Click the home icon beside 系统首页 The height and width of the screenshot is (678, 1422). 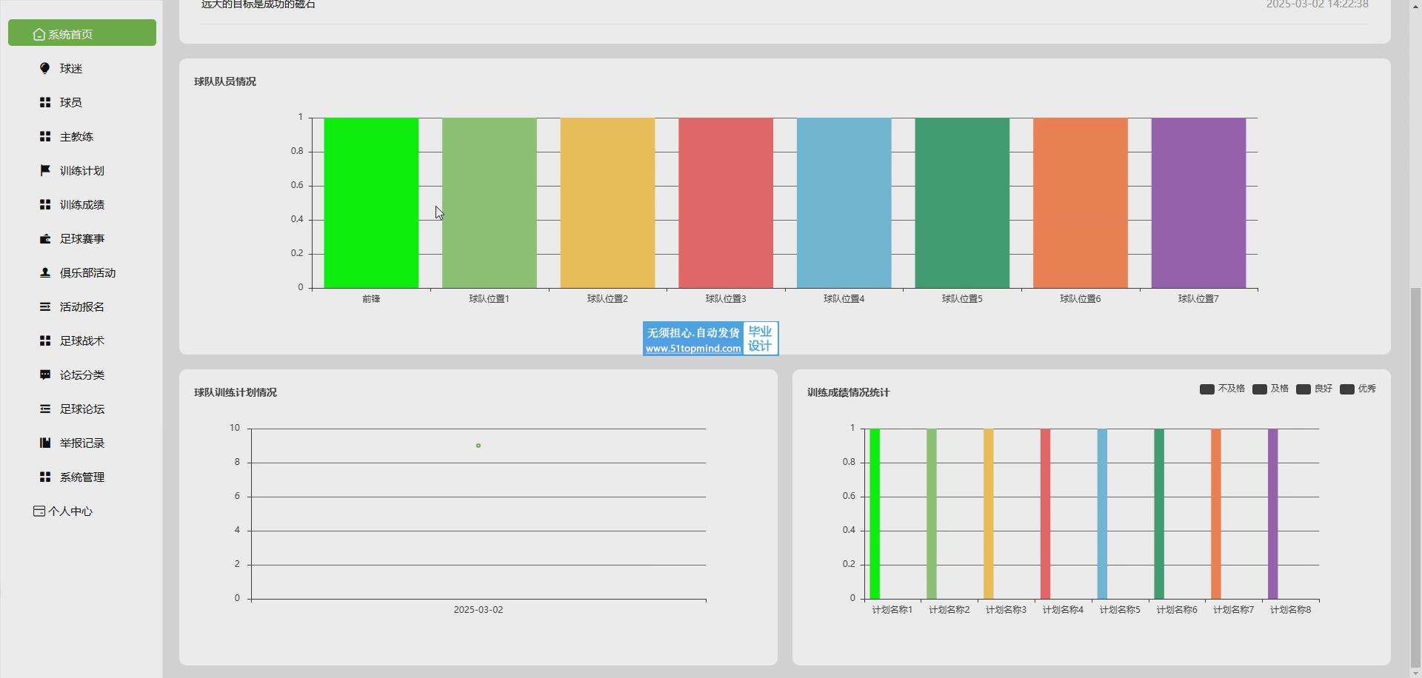tap(39, 34)
